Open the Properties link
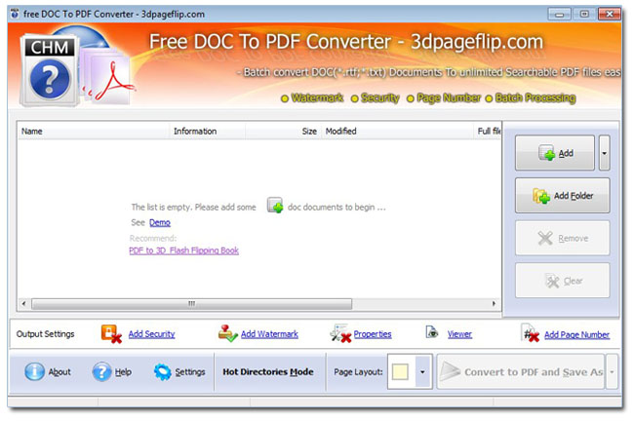634x422 pixels. pos(373,334)
